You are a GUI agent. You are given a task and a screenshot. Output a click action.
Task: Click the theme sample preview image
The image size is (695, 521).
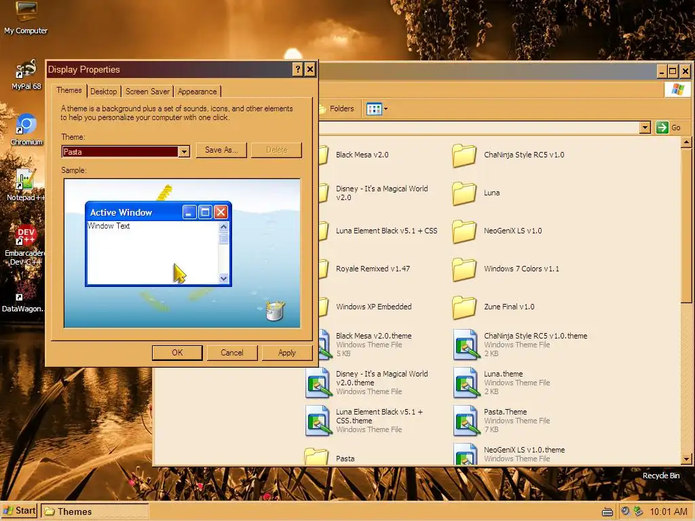click(x=182, y=253)
